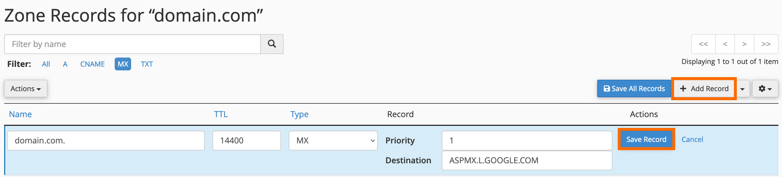Open the Add Record dropdown arrow
Image resolution: width=782 pixels, height=177 pixels.
coord(743,88)
